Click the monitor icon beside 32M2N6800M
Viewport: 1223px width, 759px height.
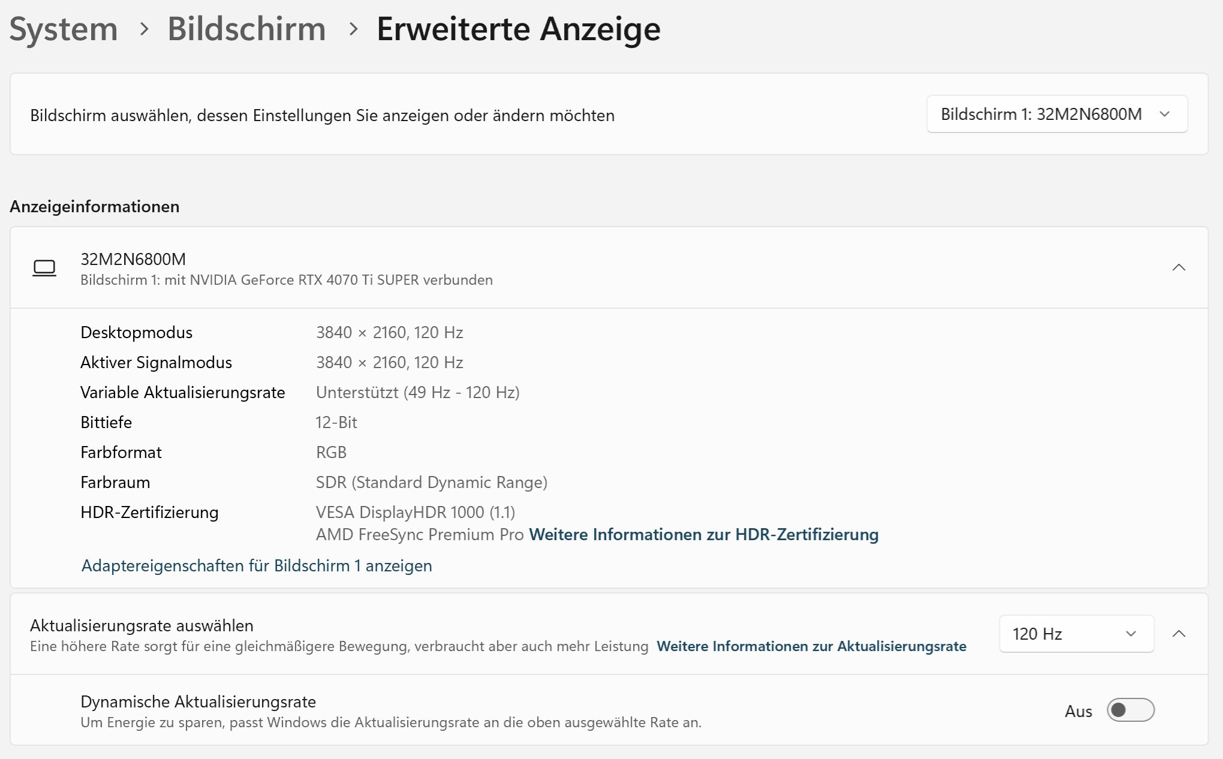coord(44,268)
